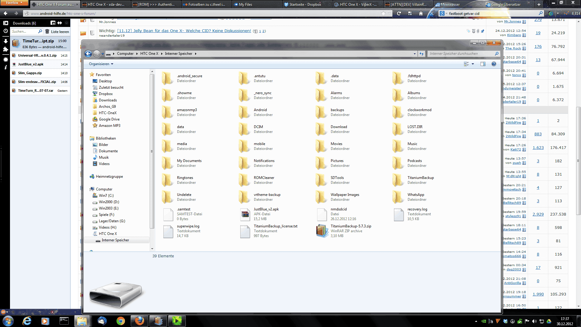Click sidebar downloads arrow icon
The height and width of the screenshot is (327, 581).
pyautogui.click(x=5, y=41)
